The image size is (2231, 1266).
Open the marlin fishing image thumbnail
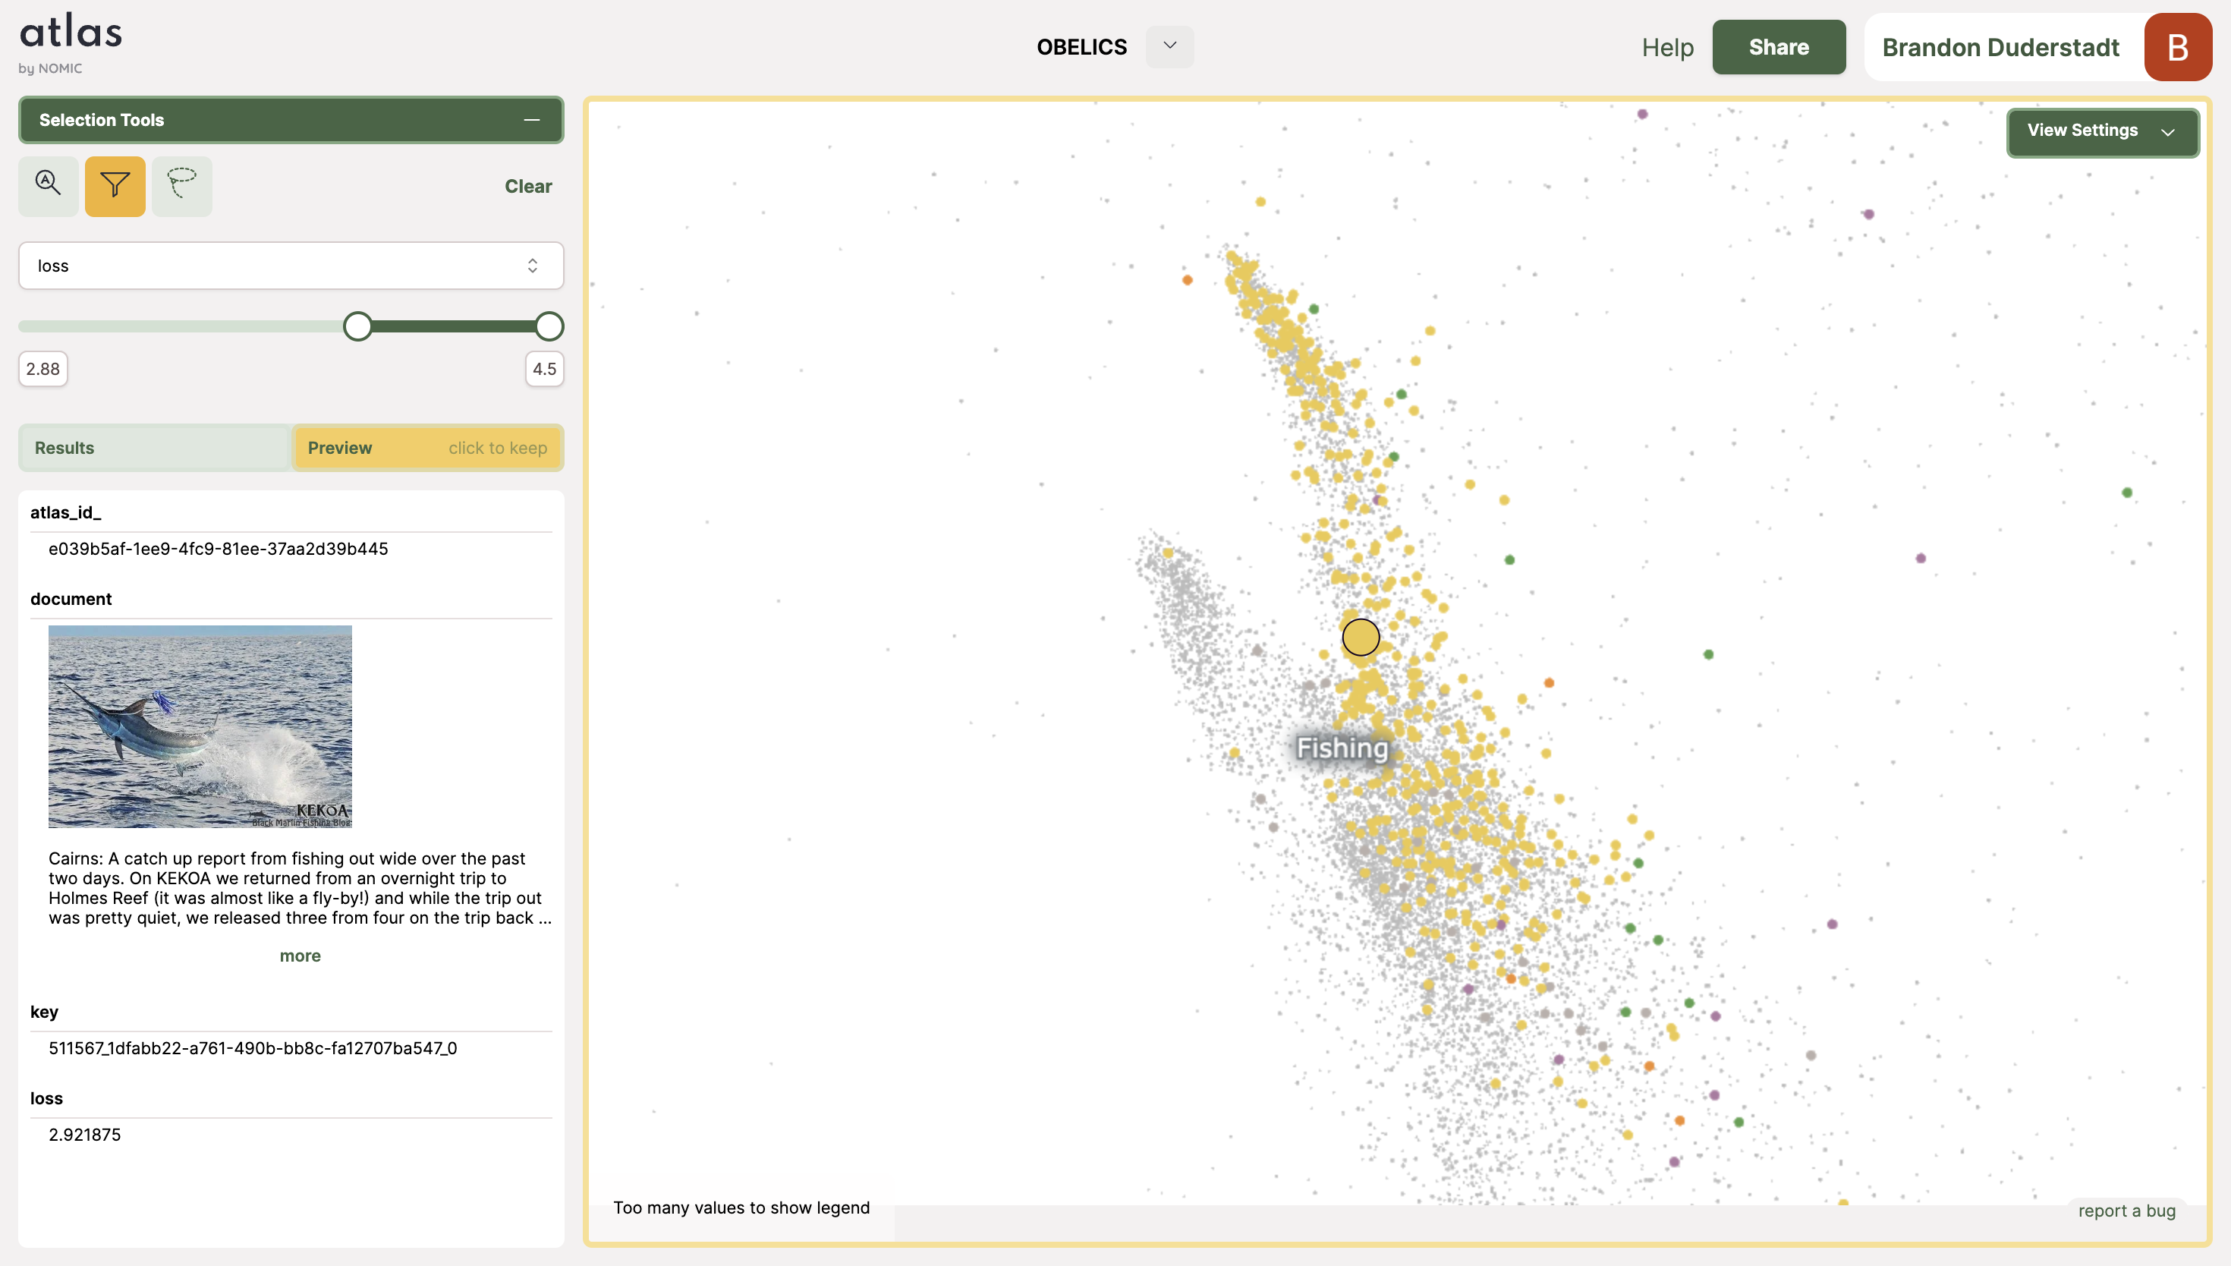[200, 726]
